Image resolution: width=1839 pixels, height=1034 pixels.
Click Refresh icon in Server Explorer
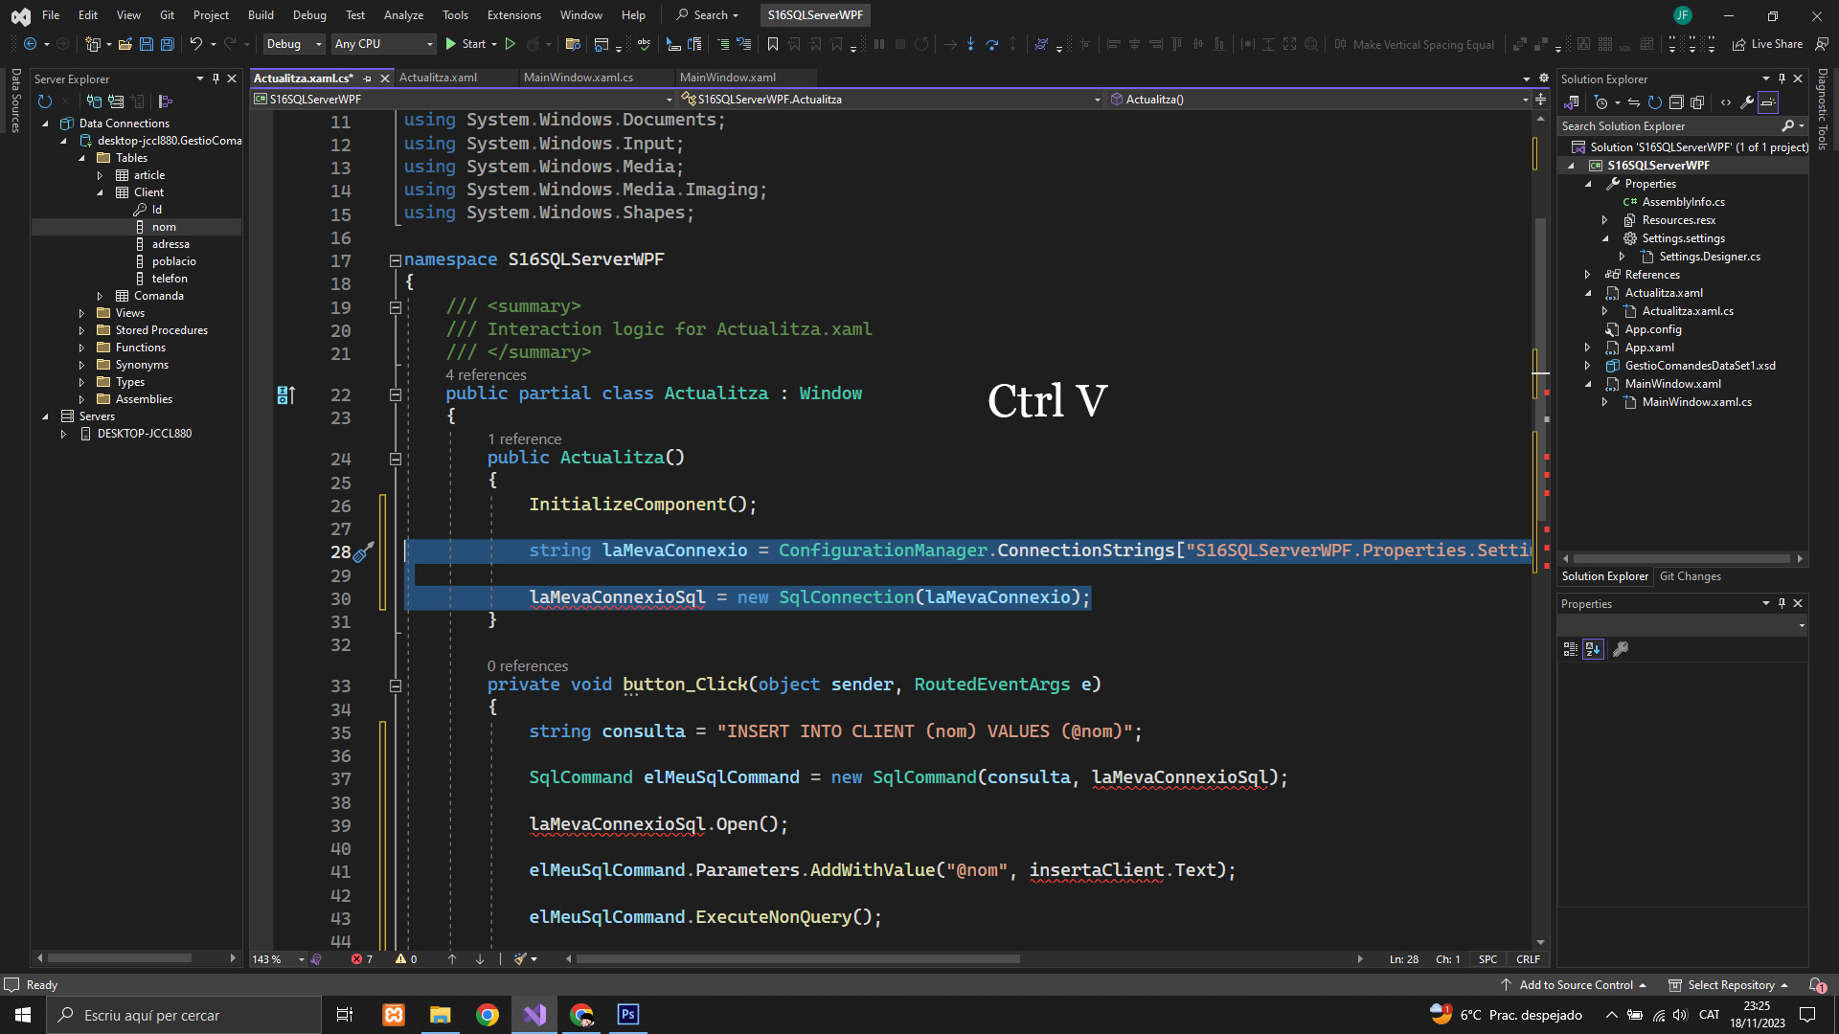(x=44, y=101)
